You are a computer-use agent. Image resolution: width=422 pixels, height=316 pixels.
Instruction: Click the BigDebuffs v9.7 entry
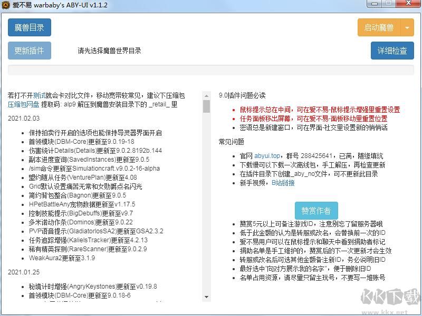(x=81, y=213)
